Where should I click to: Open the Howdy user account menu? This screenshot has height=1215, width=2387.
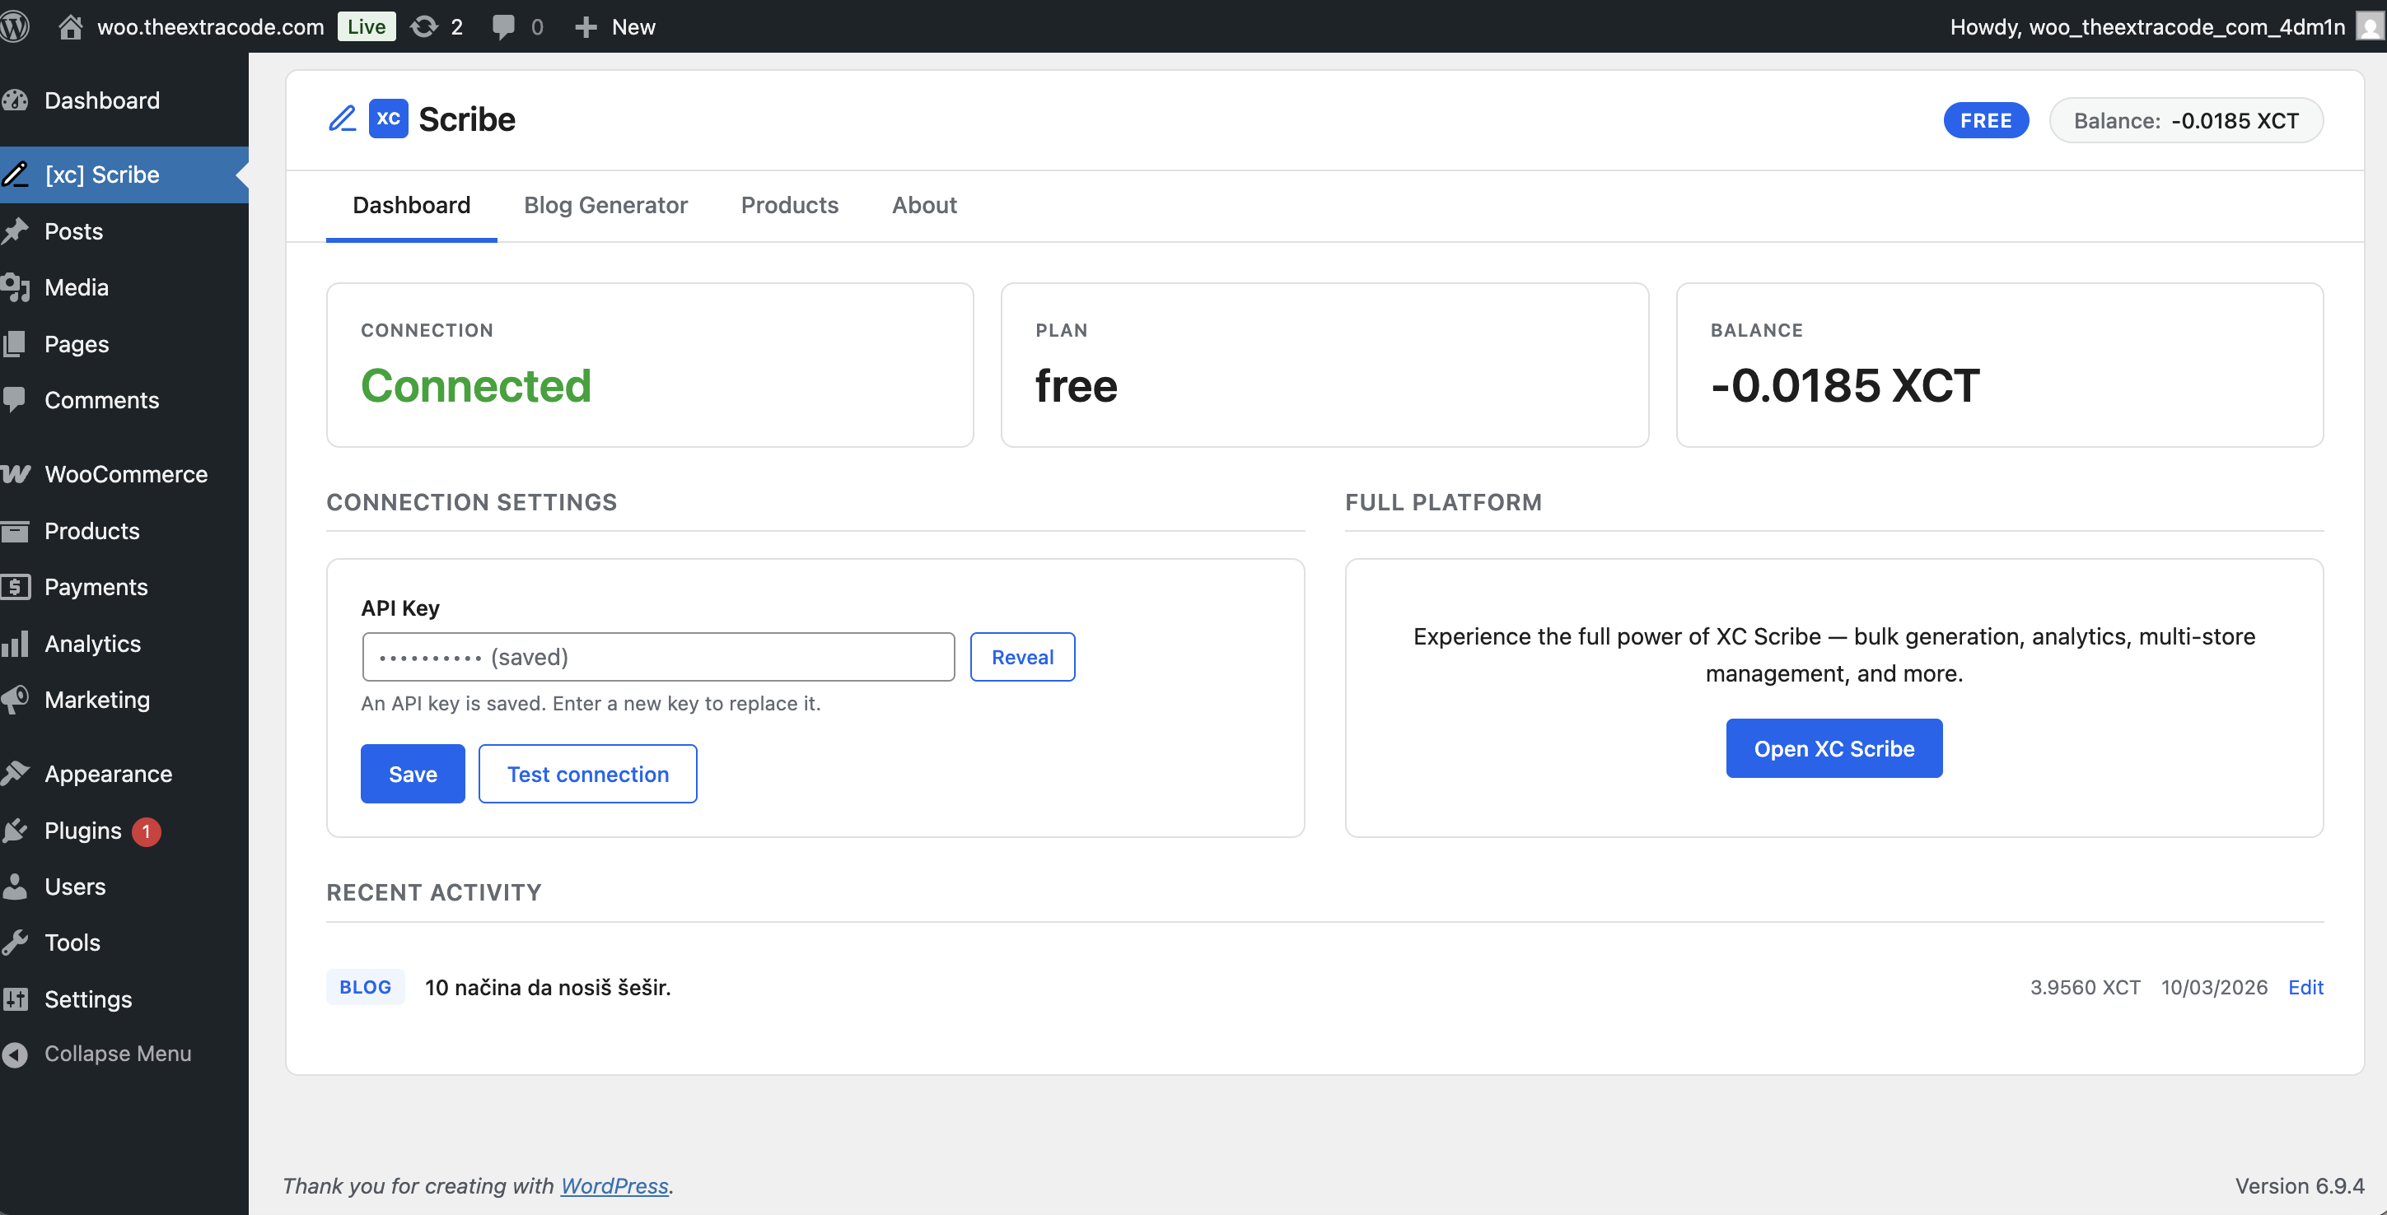[x=2146, y=26]
